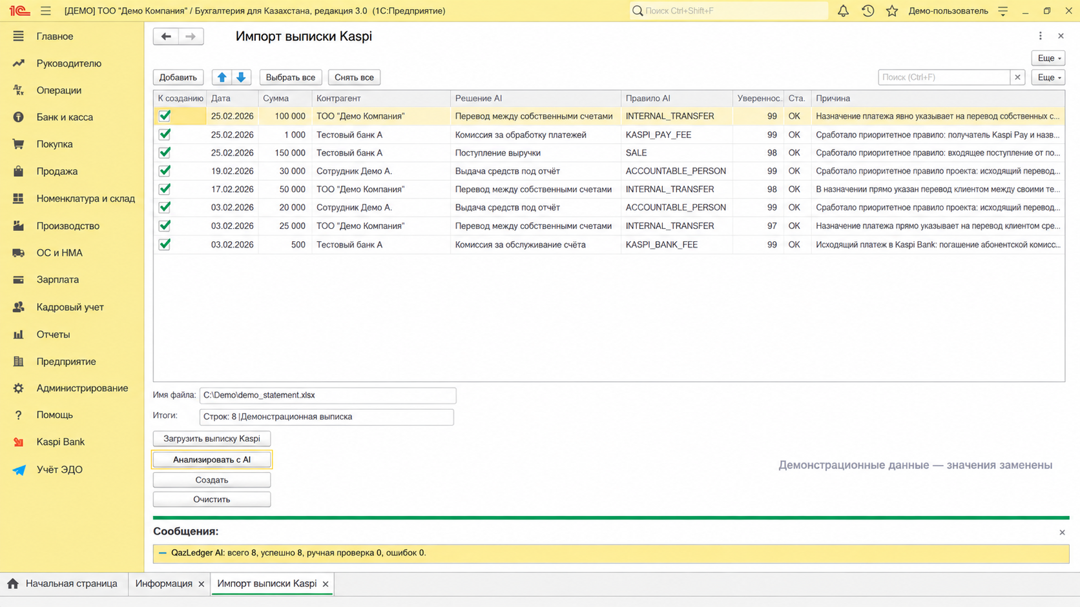
Task: Click the Загрузить выписку Kaspi button
Action: (212, 439)
